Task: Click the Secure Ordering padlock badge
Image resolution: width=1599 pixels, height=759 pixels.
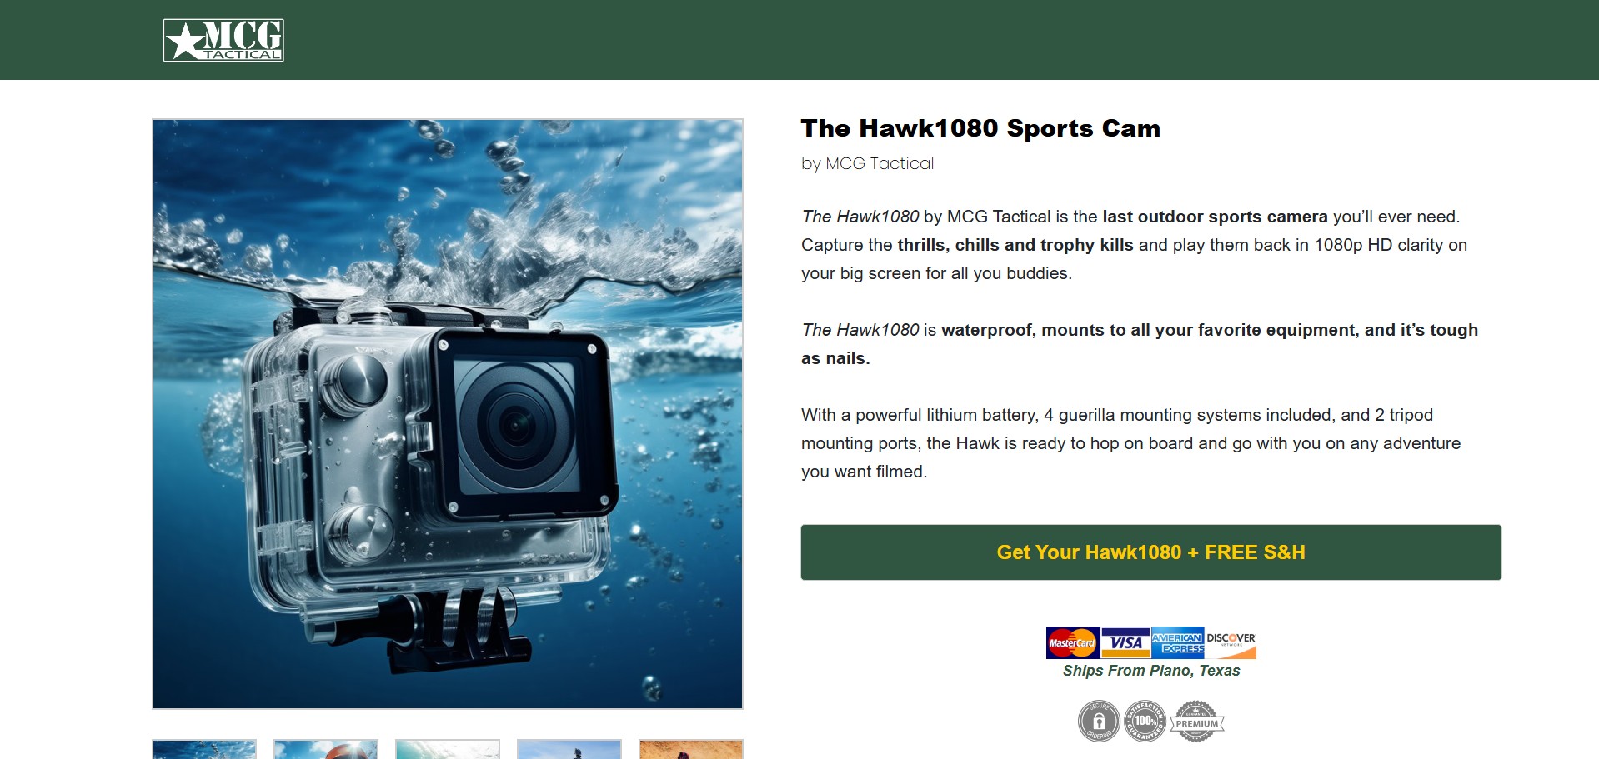Action: (1099, 722)
